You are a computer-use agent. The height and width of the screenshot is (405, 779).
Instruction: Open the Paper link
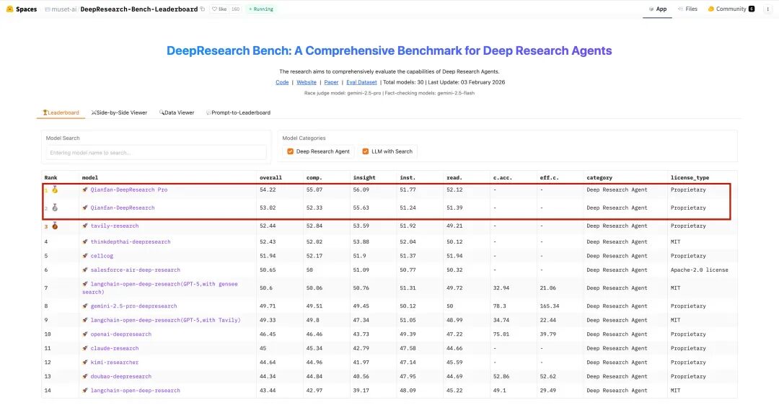click(332, 82)
